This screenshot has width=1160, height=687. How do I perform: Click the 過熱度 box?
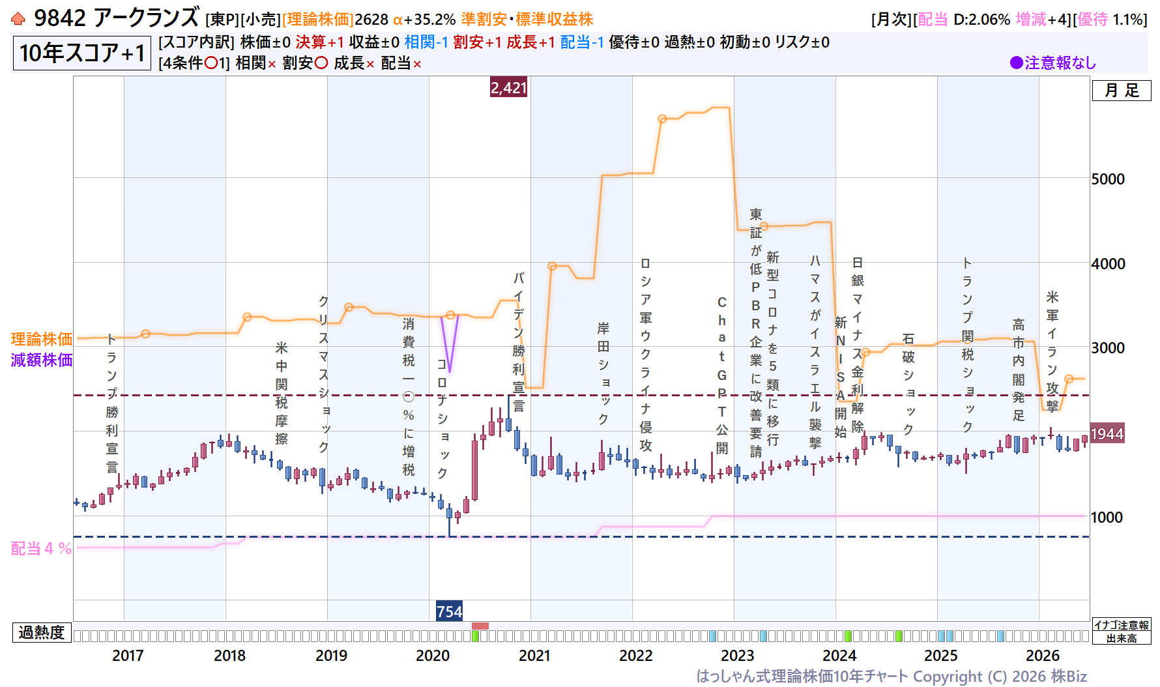click(x=42, y=632)
